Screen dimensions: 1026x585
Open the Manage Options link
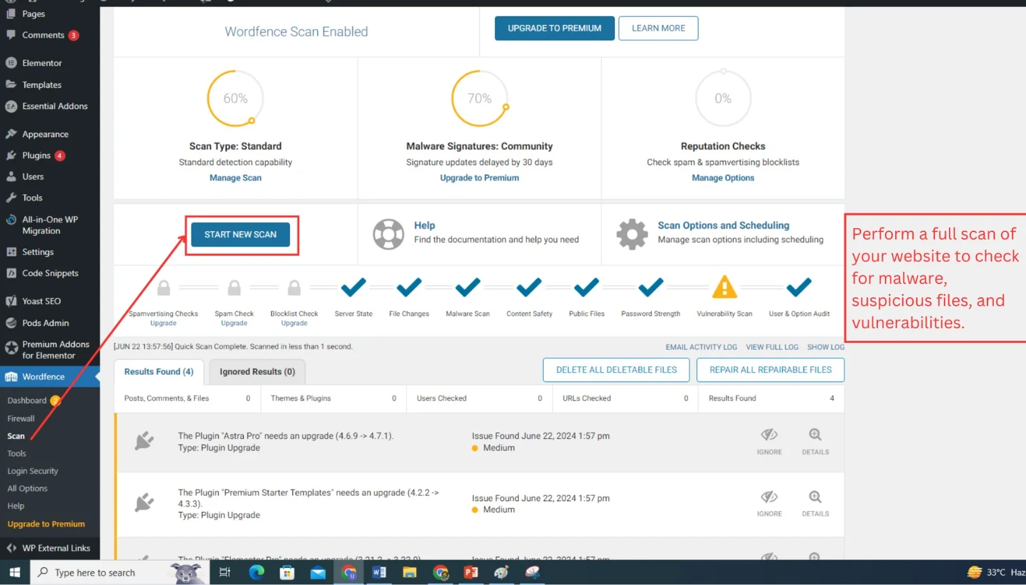tap(723, 178)
